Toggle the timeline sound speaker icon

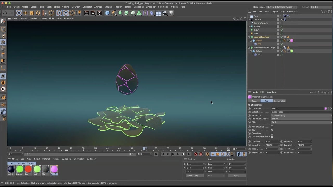click(x=239, y=154)
